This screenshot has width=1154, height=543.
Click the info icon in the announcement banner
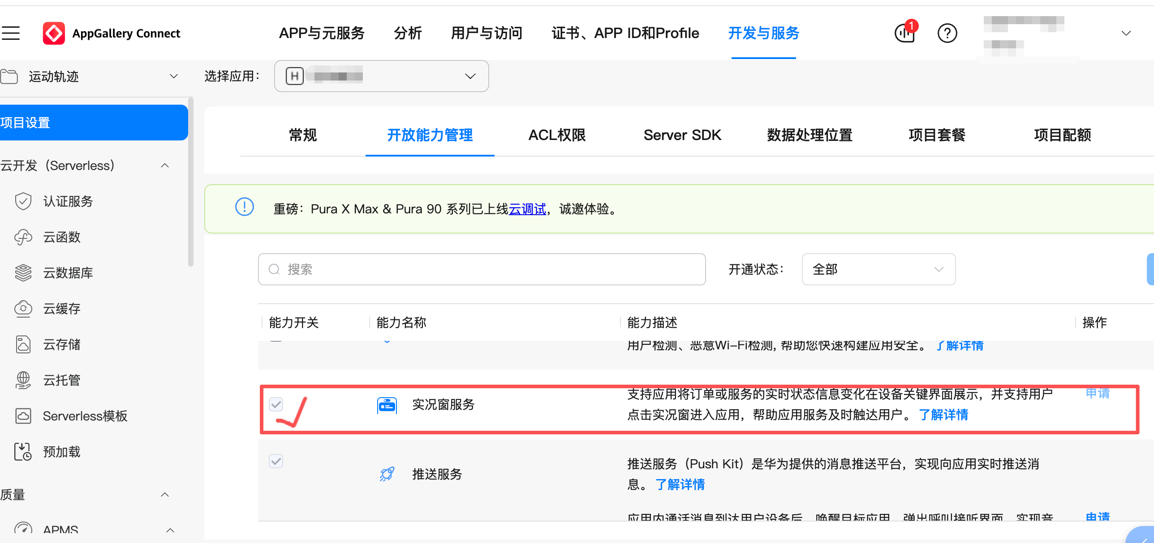click(x=245, y=207)
